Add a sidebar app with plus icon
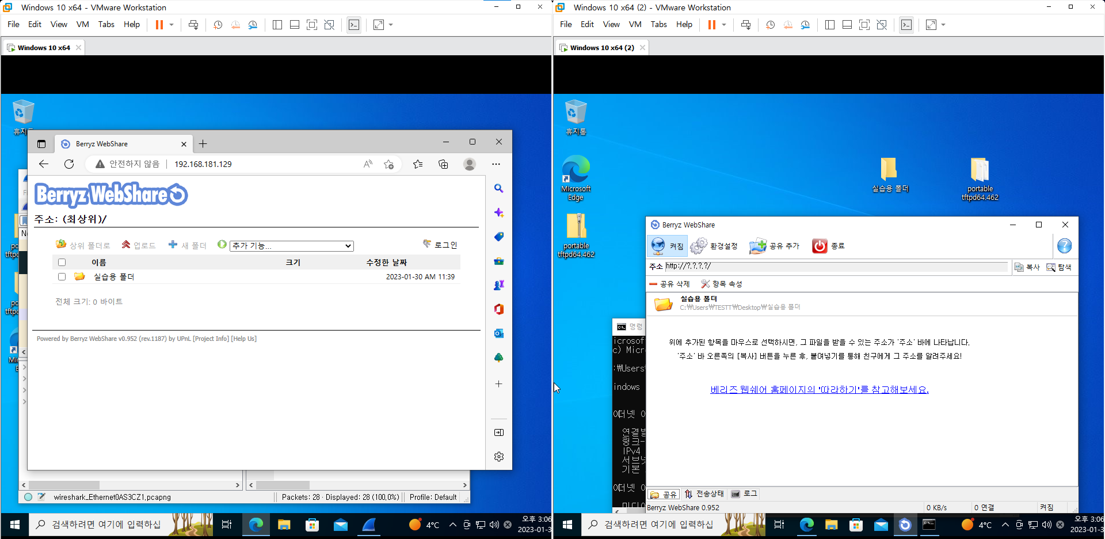Screen dimensions: 1105x539 pyautogui.click(x=499, y=384)
